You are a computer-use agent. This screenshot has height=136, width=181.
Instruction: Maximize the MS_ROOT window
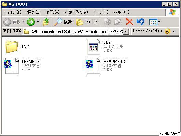170,4
